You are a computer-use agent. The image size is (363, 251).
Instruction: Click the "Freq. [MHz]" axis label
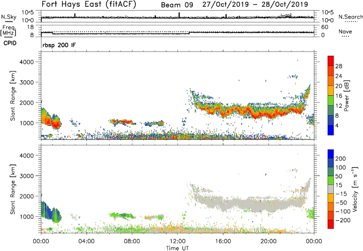[x=8, y=30]
